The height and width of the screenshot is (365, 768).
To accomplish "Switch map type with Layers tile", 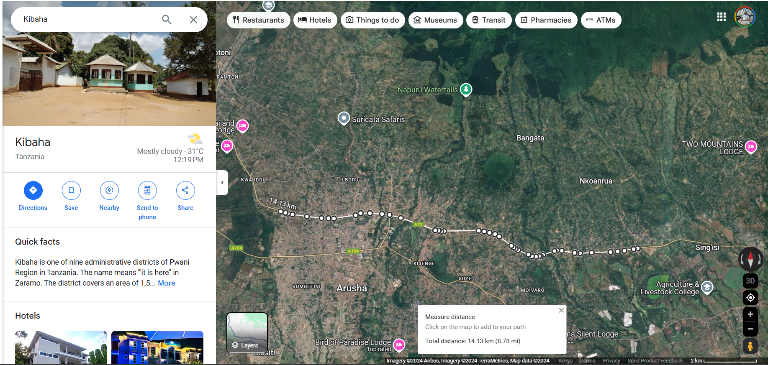I will pyautogui.click(x=247, y=333).
